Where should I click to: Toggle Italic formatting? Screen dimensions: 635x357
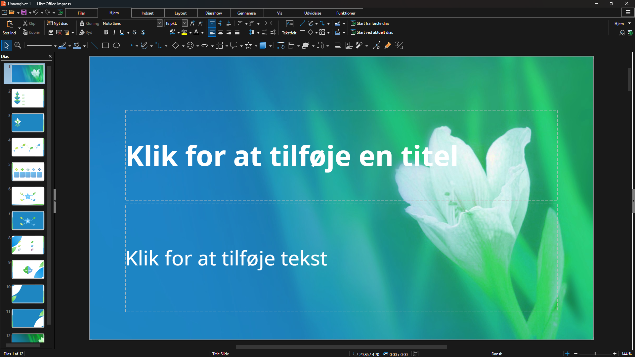point(114,32)
